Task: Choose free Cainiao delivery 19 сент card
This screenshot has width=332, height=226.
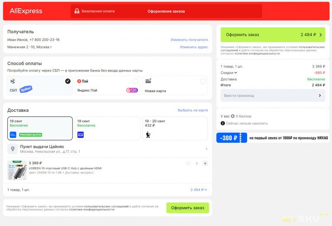Action: coord(40,128)
